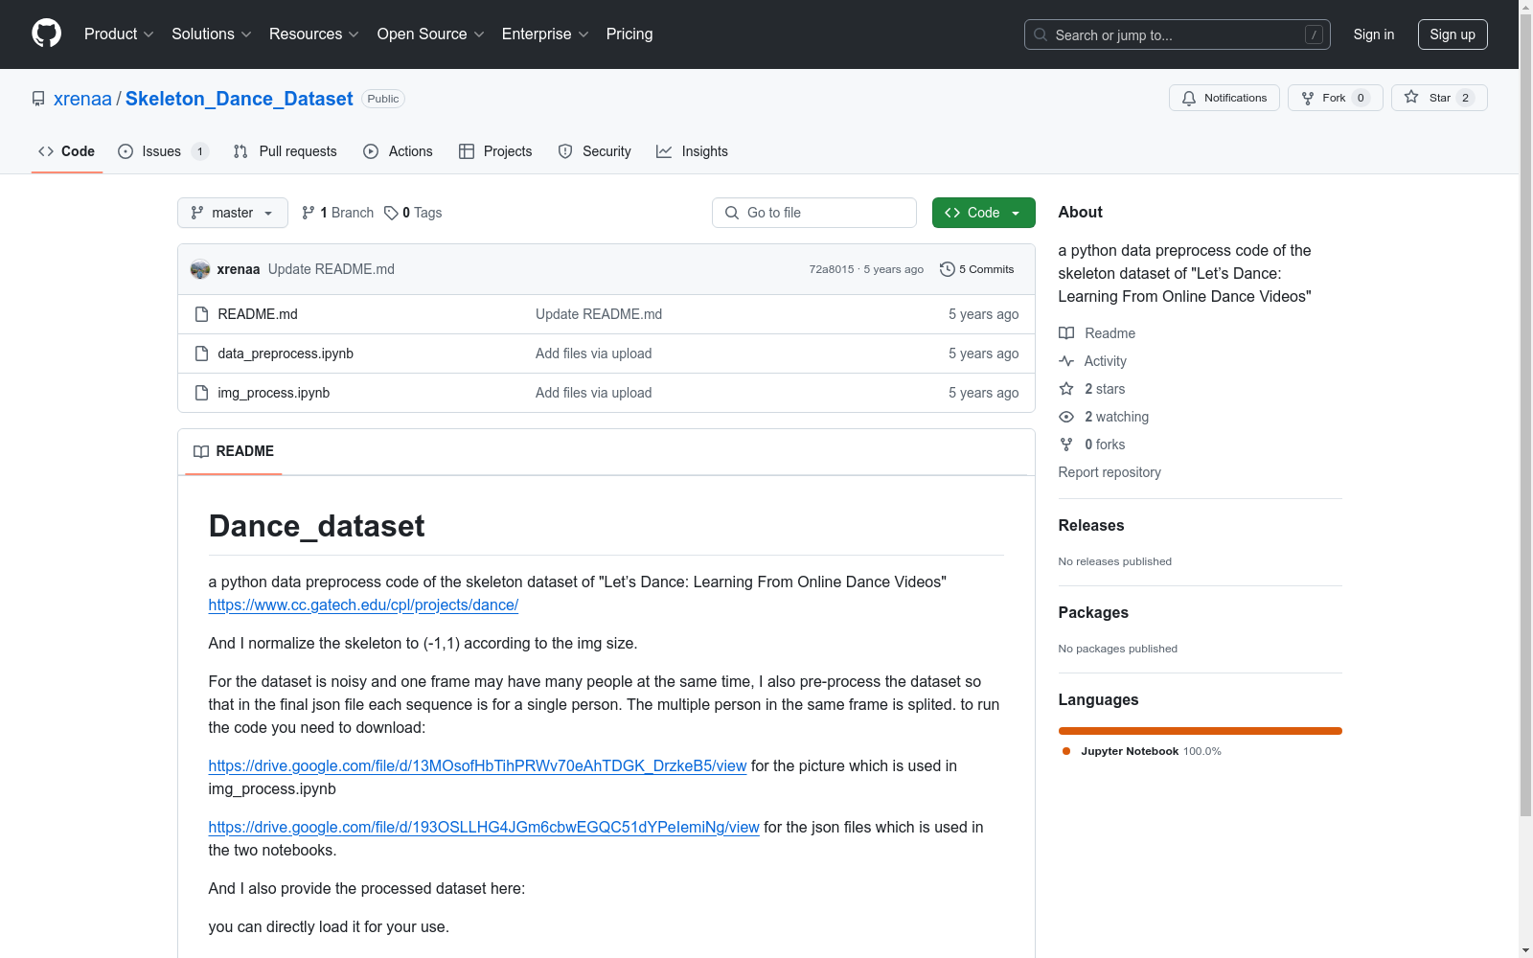Switch to the Projects tab
This screenshot has width=1533, height=958.
coord(495,151)
